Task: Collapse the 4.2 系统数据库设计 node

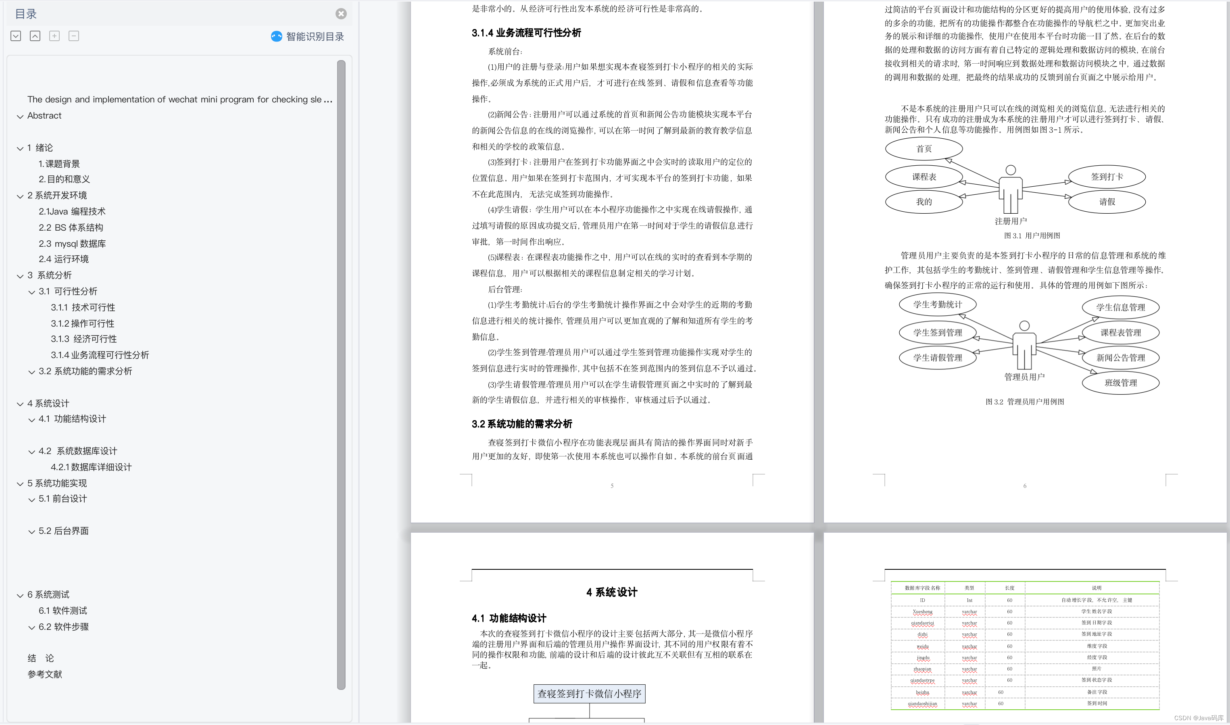Action: pyautogui.click(x=32, y=452)
